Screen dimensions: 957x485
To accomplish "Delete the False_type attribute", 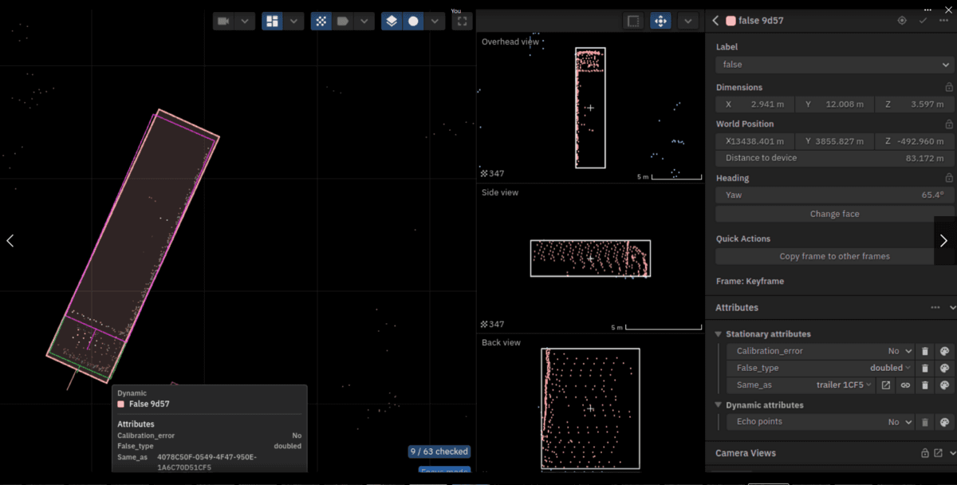I will (x=924, y=368).
